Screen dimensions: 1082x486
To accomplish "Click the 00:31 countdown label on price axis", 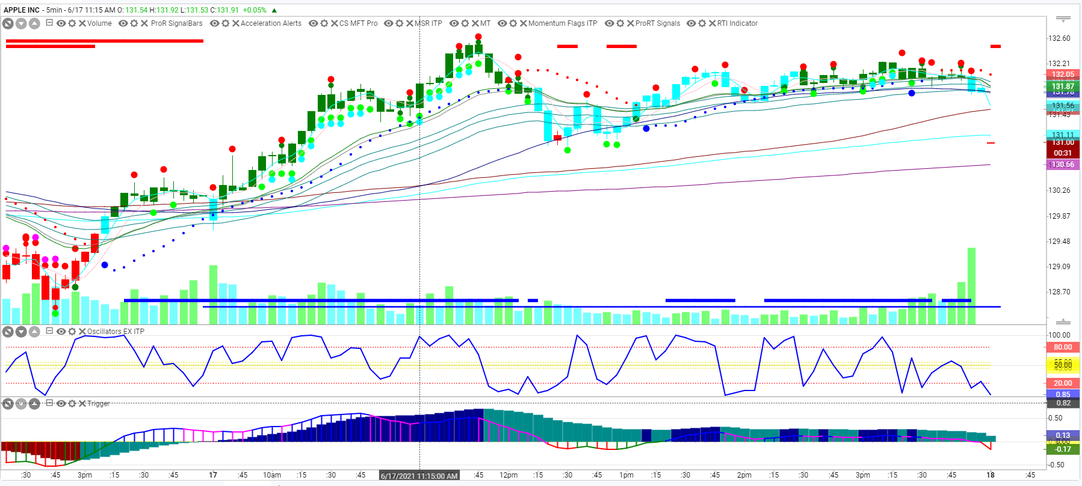I will pyautogui.click(x=1063, y=153).
